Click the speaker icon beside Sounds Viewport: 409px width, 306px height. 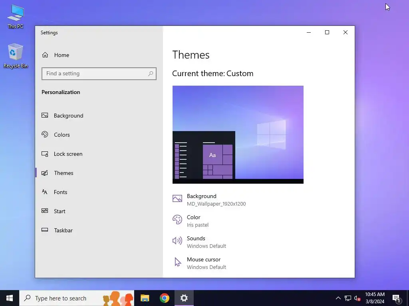coord(177,241)
